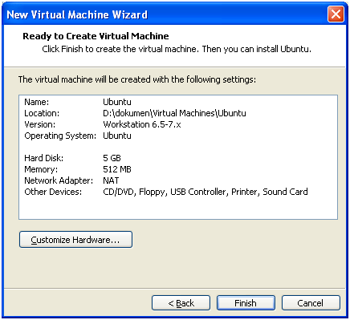This screenshot has height=320, width=350.
Task: Click the Hard Disk: label
Action: [44, 158]
